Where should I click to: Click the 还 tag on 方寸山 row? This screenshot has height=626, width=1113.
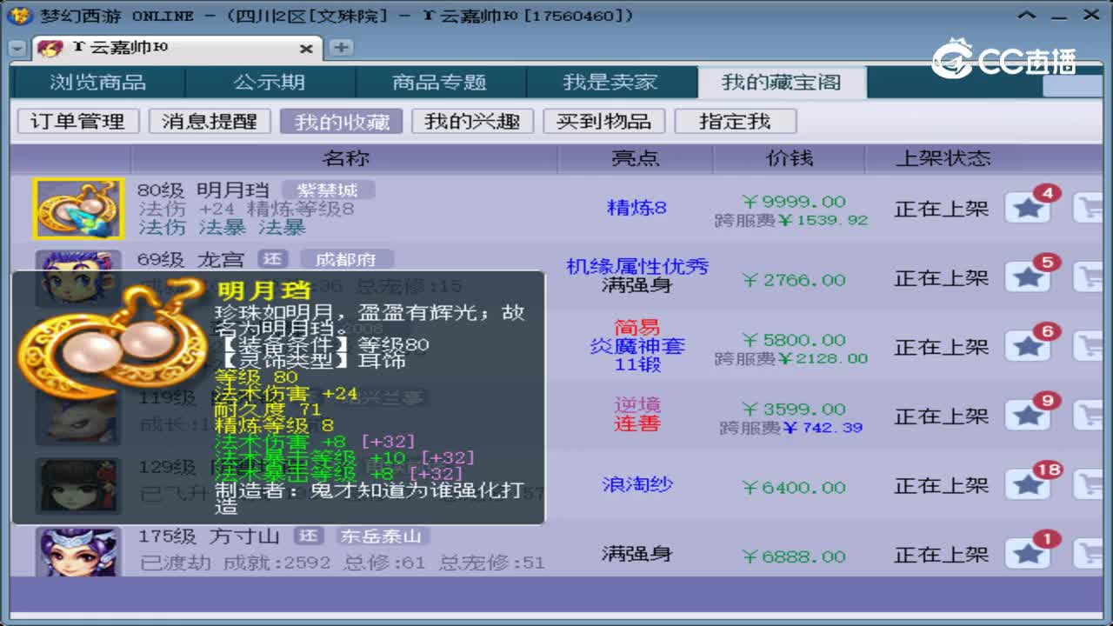[309, 536]
